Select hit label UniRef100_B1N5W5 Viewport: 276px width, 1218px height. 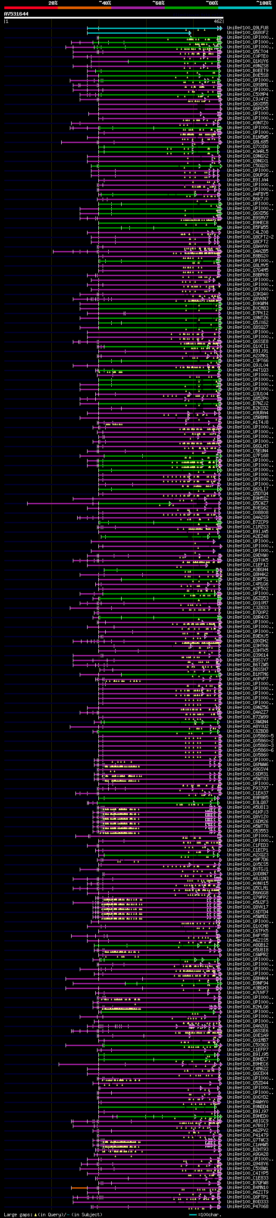coord(248,137)
